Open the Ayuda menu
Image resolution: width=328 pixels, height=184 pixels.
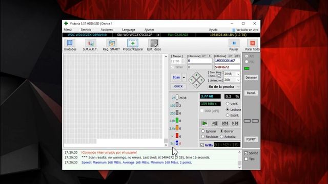213,30
